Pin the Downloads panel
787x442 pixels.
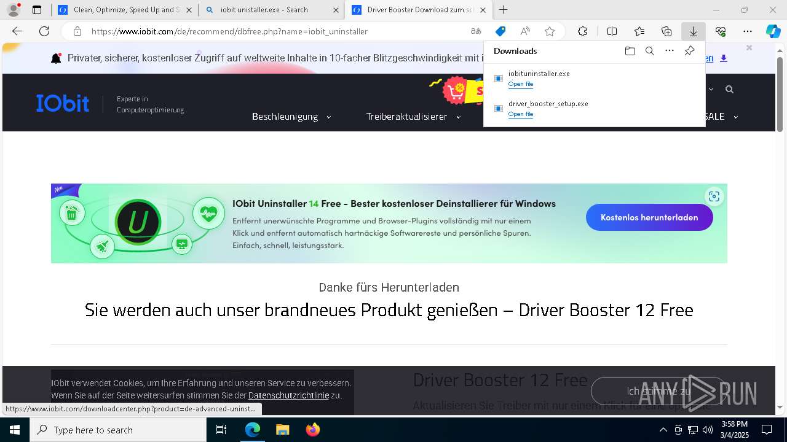pyautogui.click(x=689, y=51)
